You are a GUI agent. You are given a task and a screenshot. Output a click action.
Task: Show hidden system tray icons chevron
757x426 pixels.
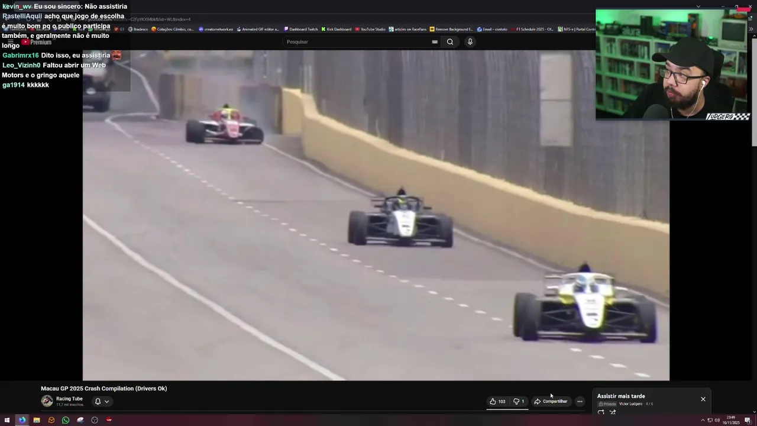[703, 420]
